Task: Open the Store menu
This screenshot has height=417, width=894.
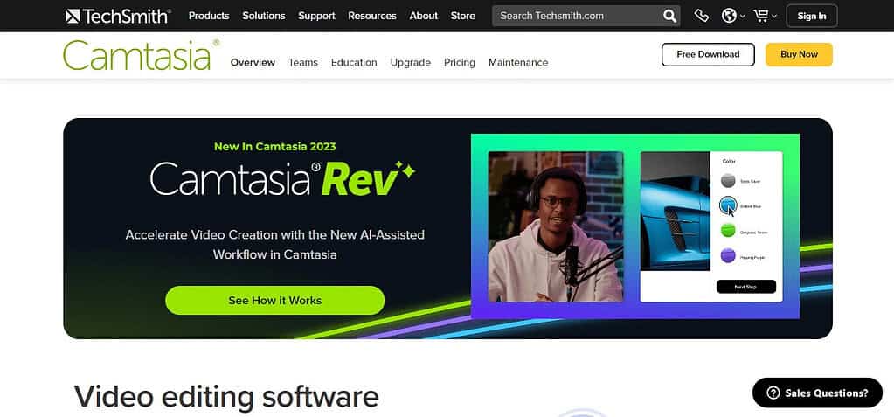Action: pos(463,16)
